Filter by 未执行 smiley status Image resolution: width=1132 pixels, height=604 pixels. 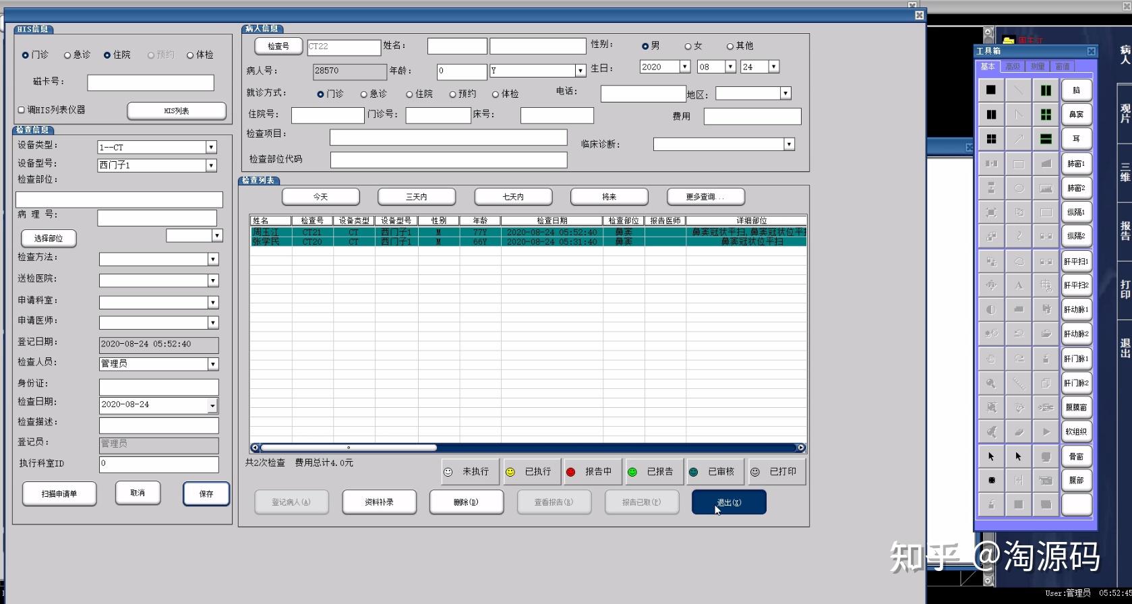471,472
